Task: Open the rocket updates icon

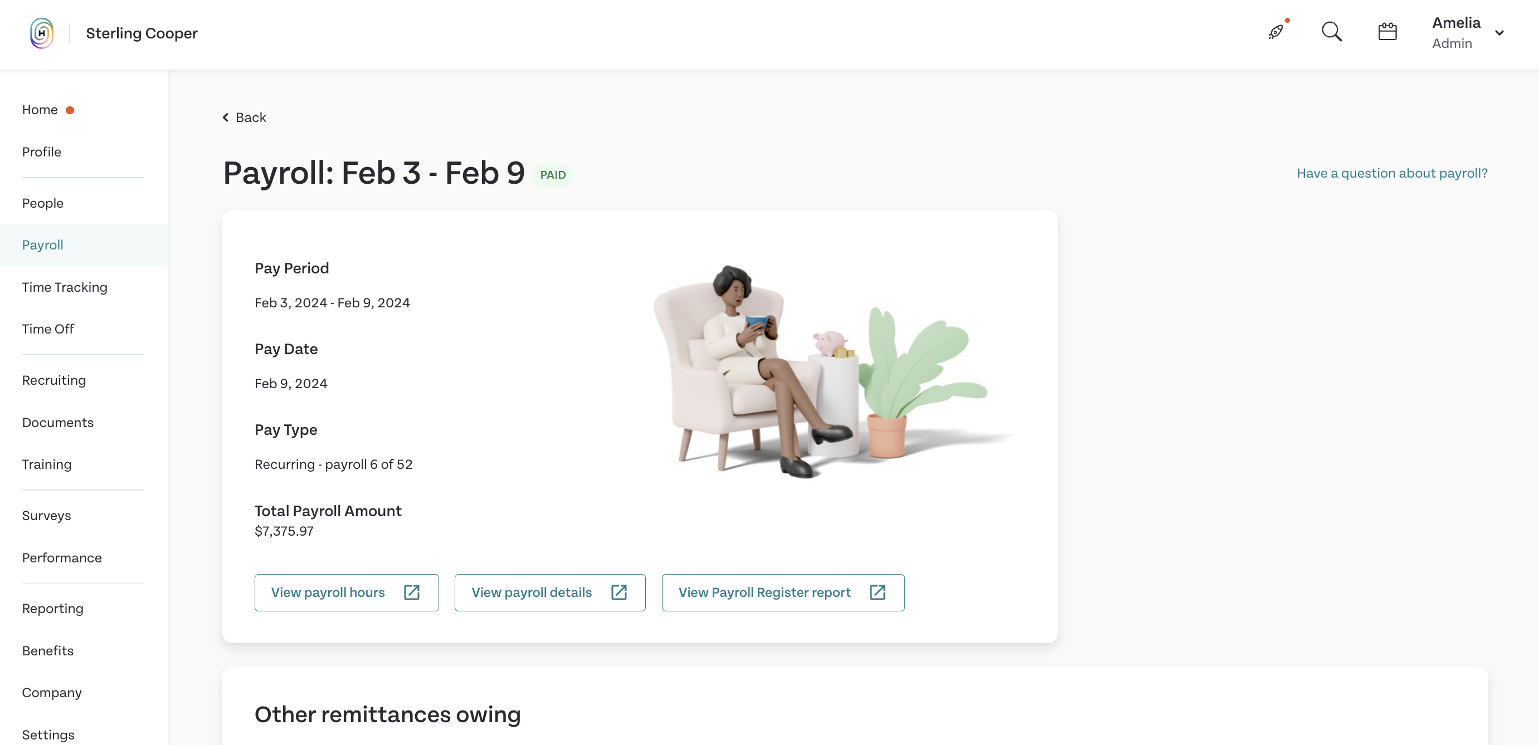Action: point(1276,32)
